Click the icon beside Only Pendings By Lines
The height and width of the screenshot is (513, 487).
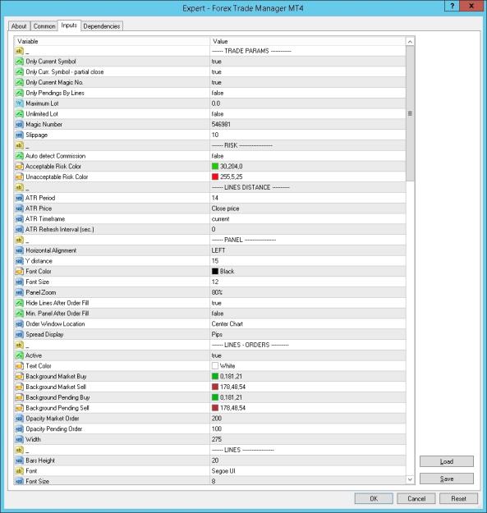(20, 93)
